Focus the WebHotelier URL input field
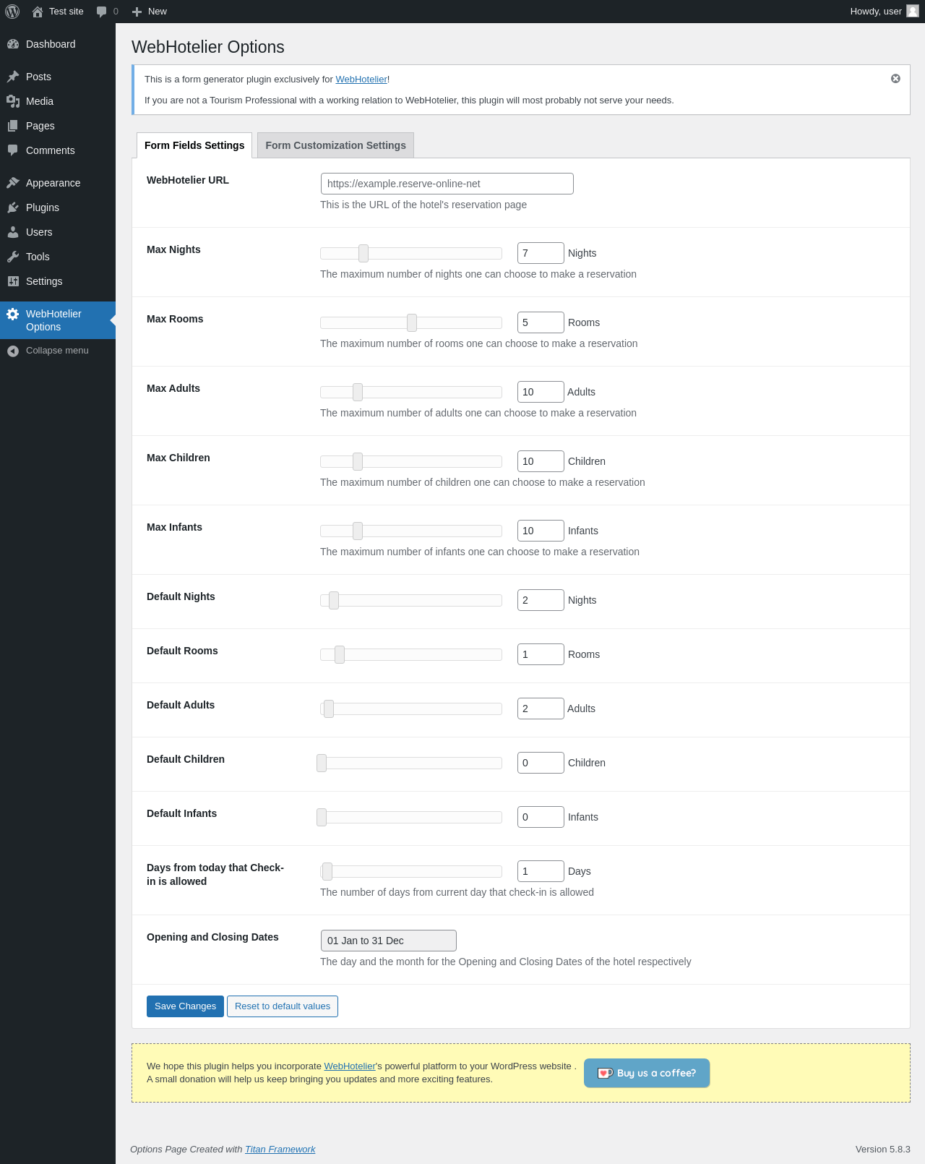 (447, 184)
